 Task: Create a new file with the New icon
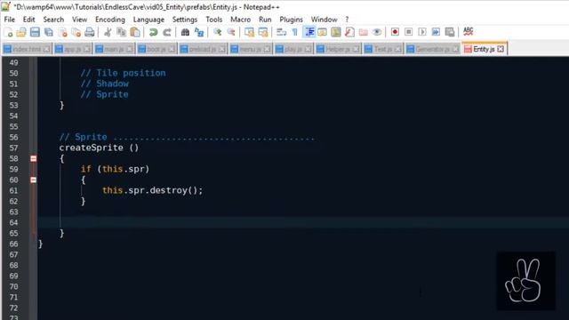coord(8,32)
